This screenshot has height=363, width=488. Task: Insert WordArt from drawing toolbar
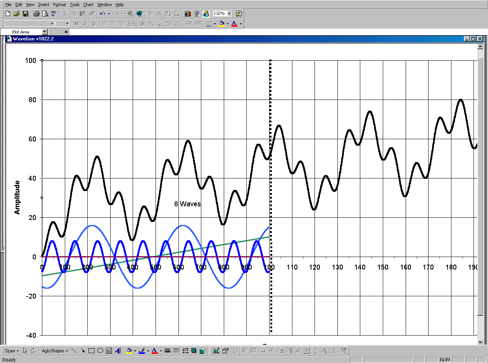(118, 351)
